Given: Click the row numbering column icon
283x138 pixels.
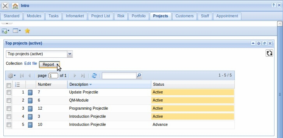Looking at the screenshot, I should 18,84.
